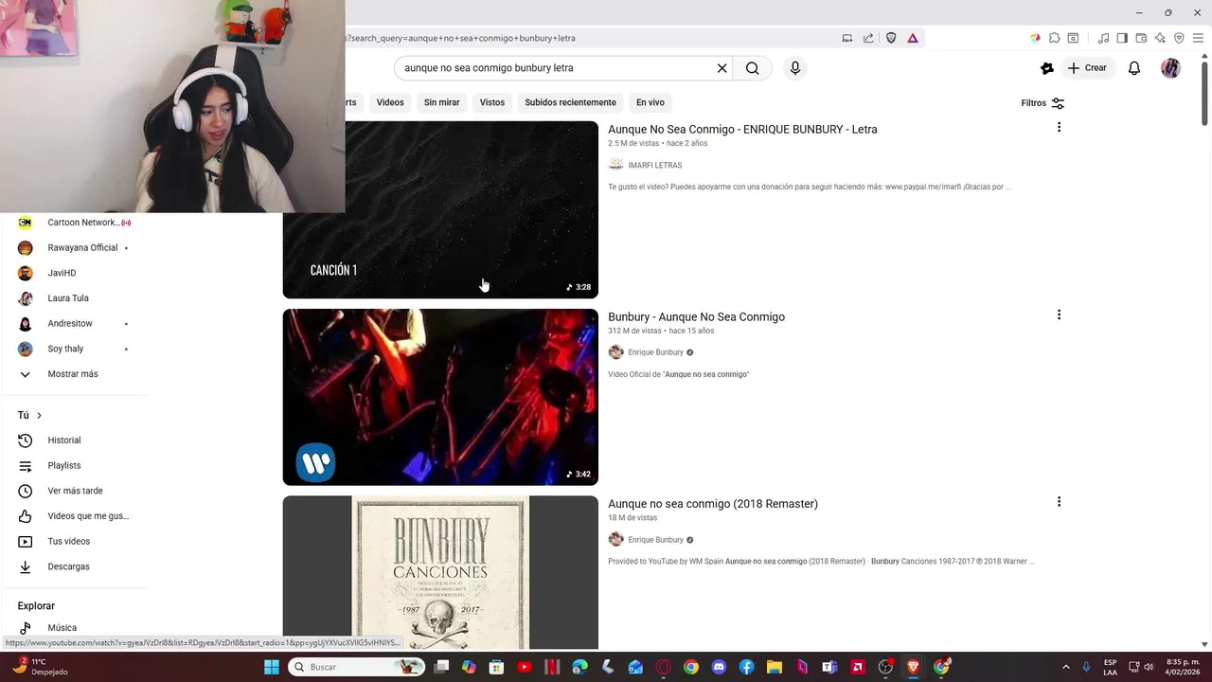Open Filtros search filters
1212x682 pixels.
[1043, 102]
